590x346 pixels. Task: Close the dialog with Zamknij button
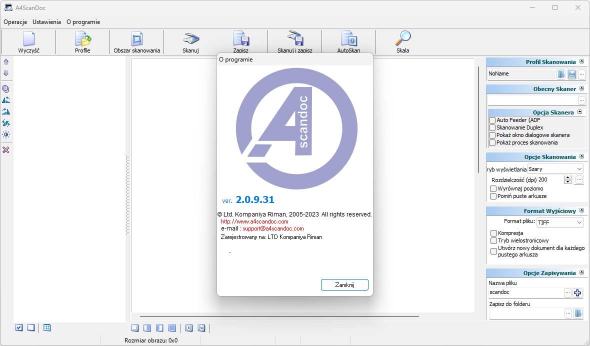coord(344,284)
